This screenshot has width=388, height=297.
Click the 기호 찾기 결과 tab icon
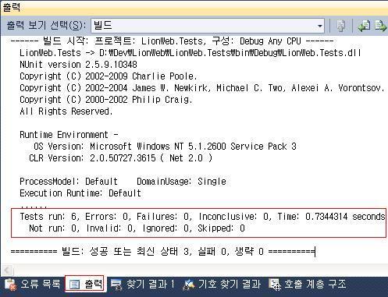(189, 285)
